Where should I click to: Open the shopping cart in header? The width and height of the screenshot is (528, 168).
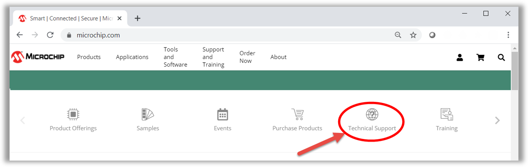tap(480, 57)
